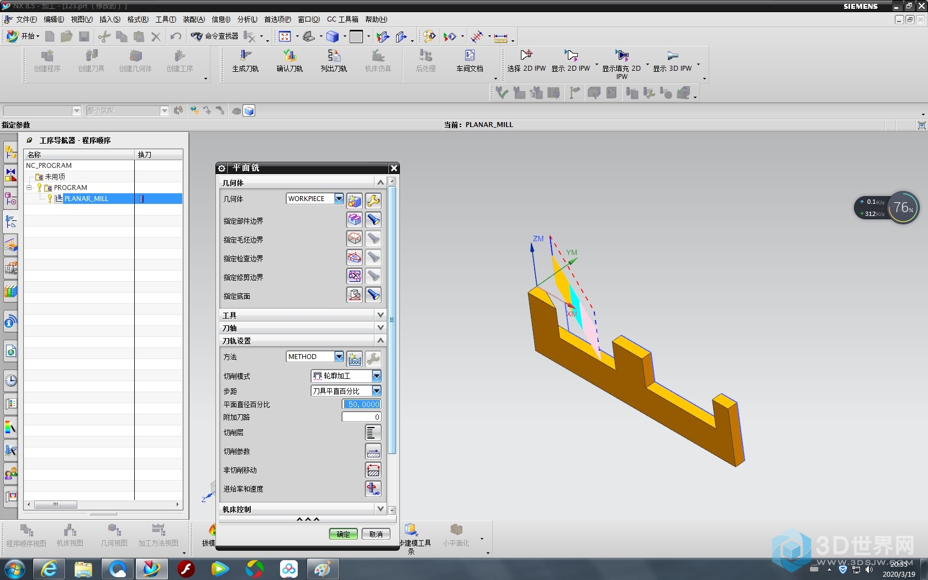
Task: Click geometry (几何体) edit wrench icon
Action: [373, 201]
